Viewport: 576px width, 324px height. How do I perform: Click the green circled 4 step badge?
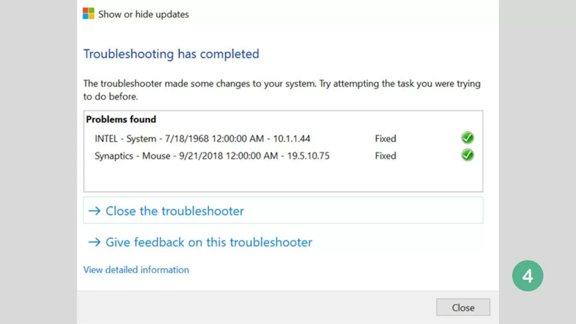click(x=528, y=276)
